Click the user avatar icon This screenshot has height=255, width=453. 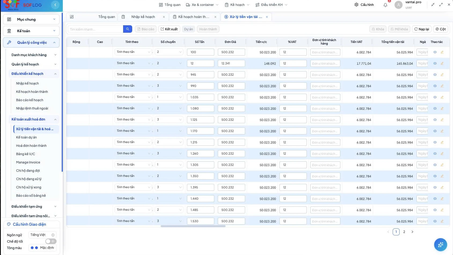pos(399,5)
